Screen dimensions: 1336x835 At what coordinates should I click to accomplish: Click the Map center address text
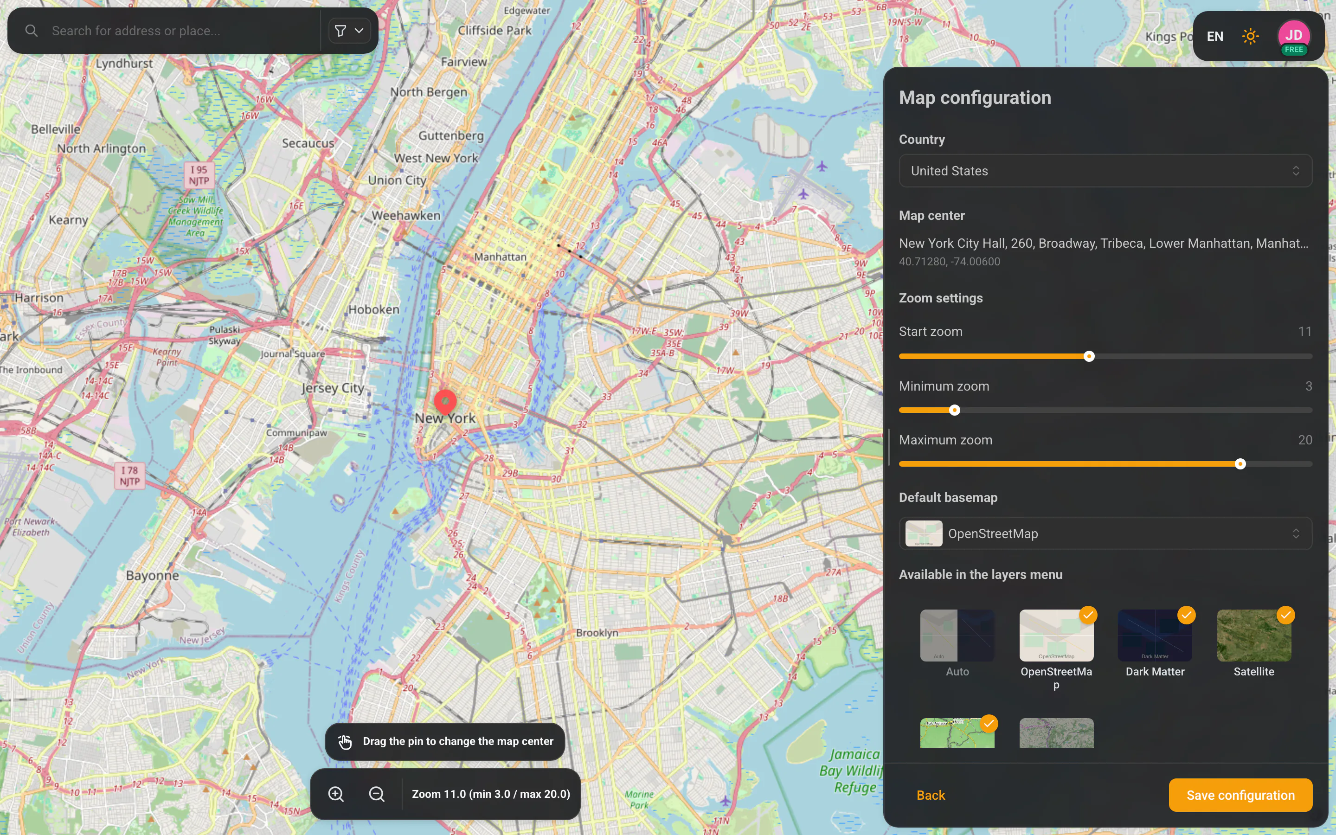point(1104,244)
